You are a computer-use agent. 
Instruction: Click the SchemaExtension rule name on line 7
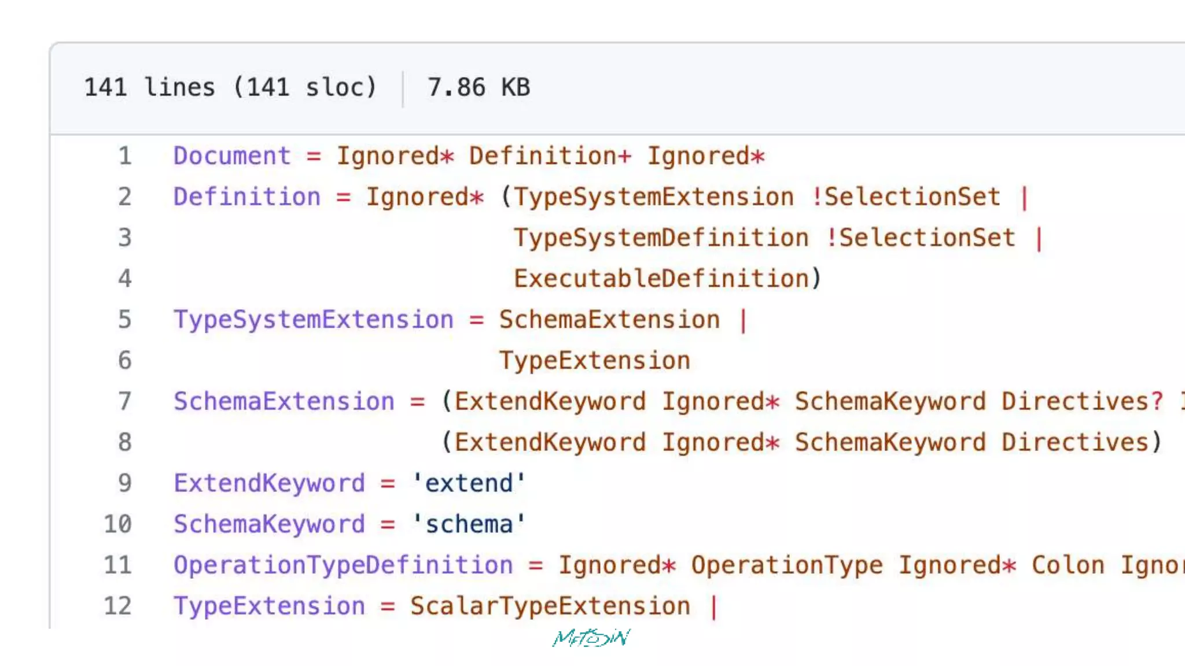[284, 401]
